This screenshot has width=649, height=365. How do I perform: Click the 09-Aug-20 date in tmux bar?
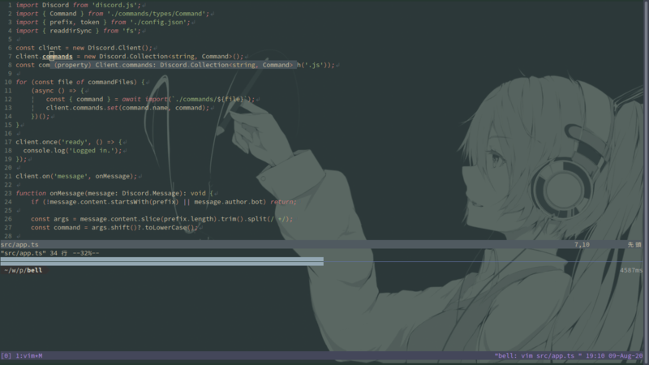[625, 355]
